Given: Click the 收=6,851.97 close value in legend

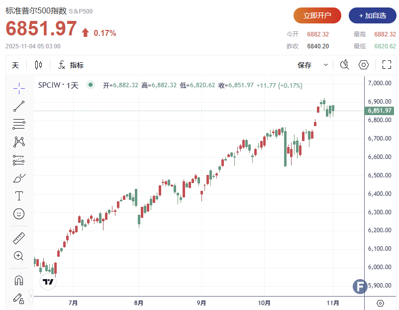Looking at the screenshot, I should point(236,85).
